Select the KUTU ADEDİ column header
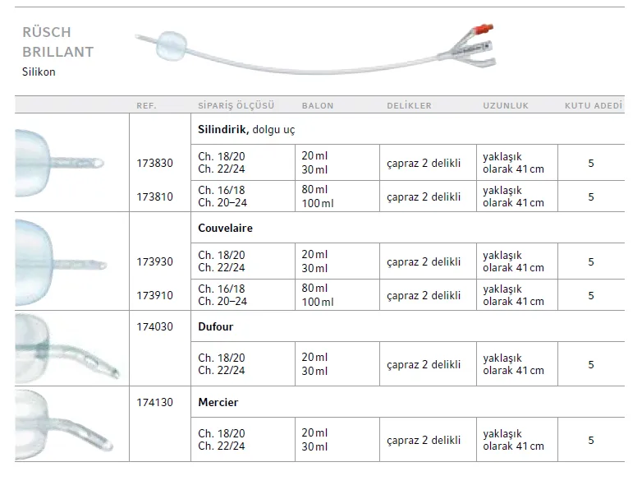Image resolution: width=642 pixels, height=490 pixels. point(594,106)
